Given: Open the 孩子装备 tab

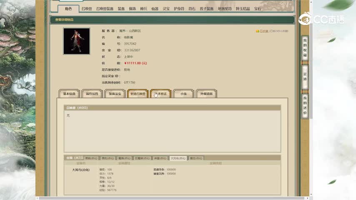Looking at the screenshot, I should coord(207,9).
